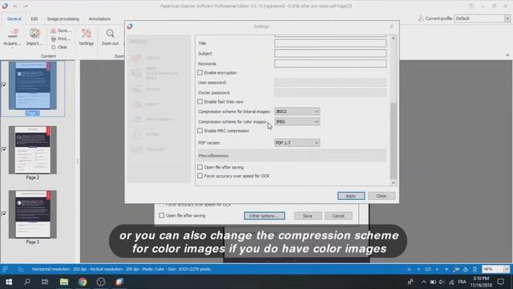Toggle Open file after saving in Settings

point(200,167)
